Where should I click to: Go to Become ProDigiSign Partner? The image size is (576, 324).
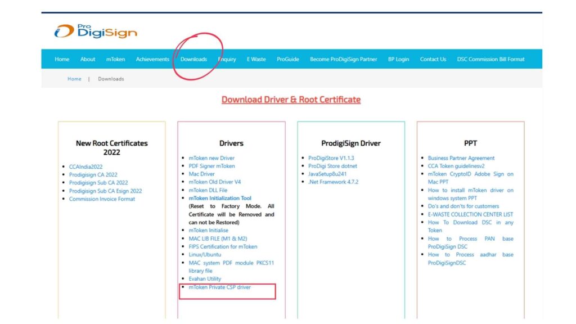tap(344, 59)
